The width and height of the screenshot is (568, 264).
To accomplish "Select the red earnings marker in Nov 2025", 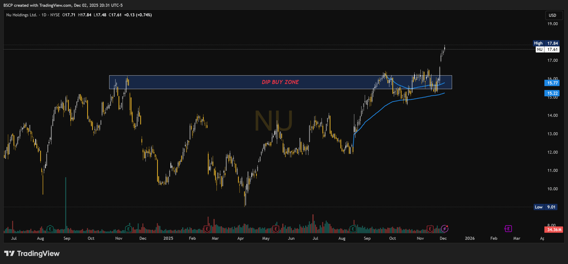I will tap(430, 229).
